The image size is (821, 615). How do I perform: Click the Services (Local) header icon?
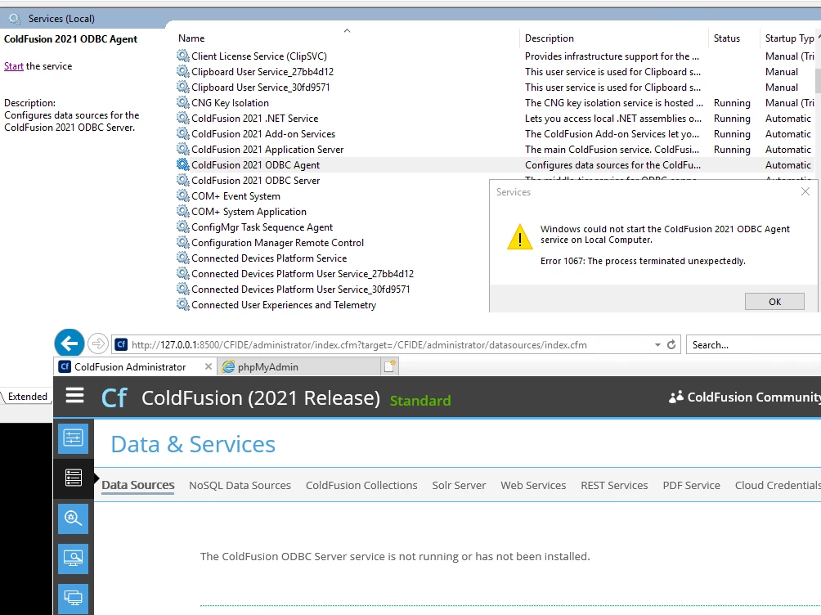[x=15, y=19]
